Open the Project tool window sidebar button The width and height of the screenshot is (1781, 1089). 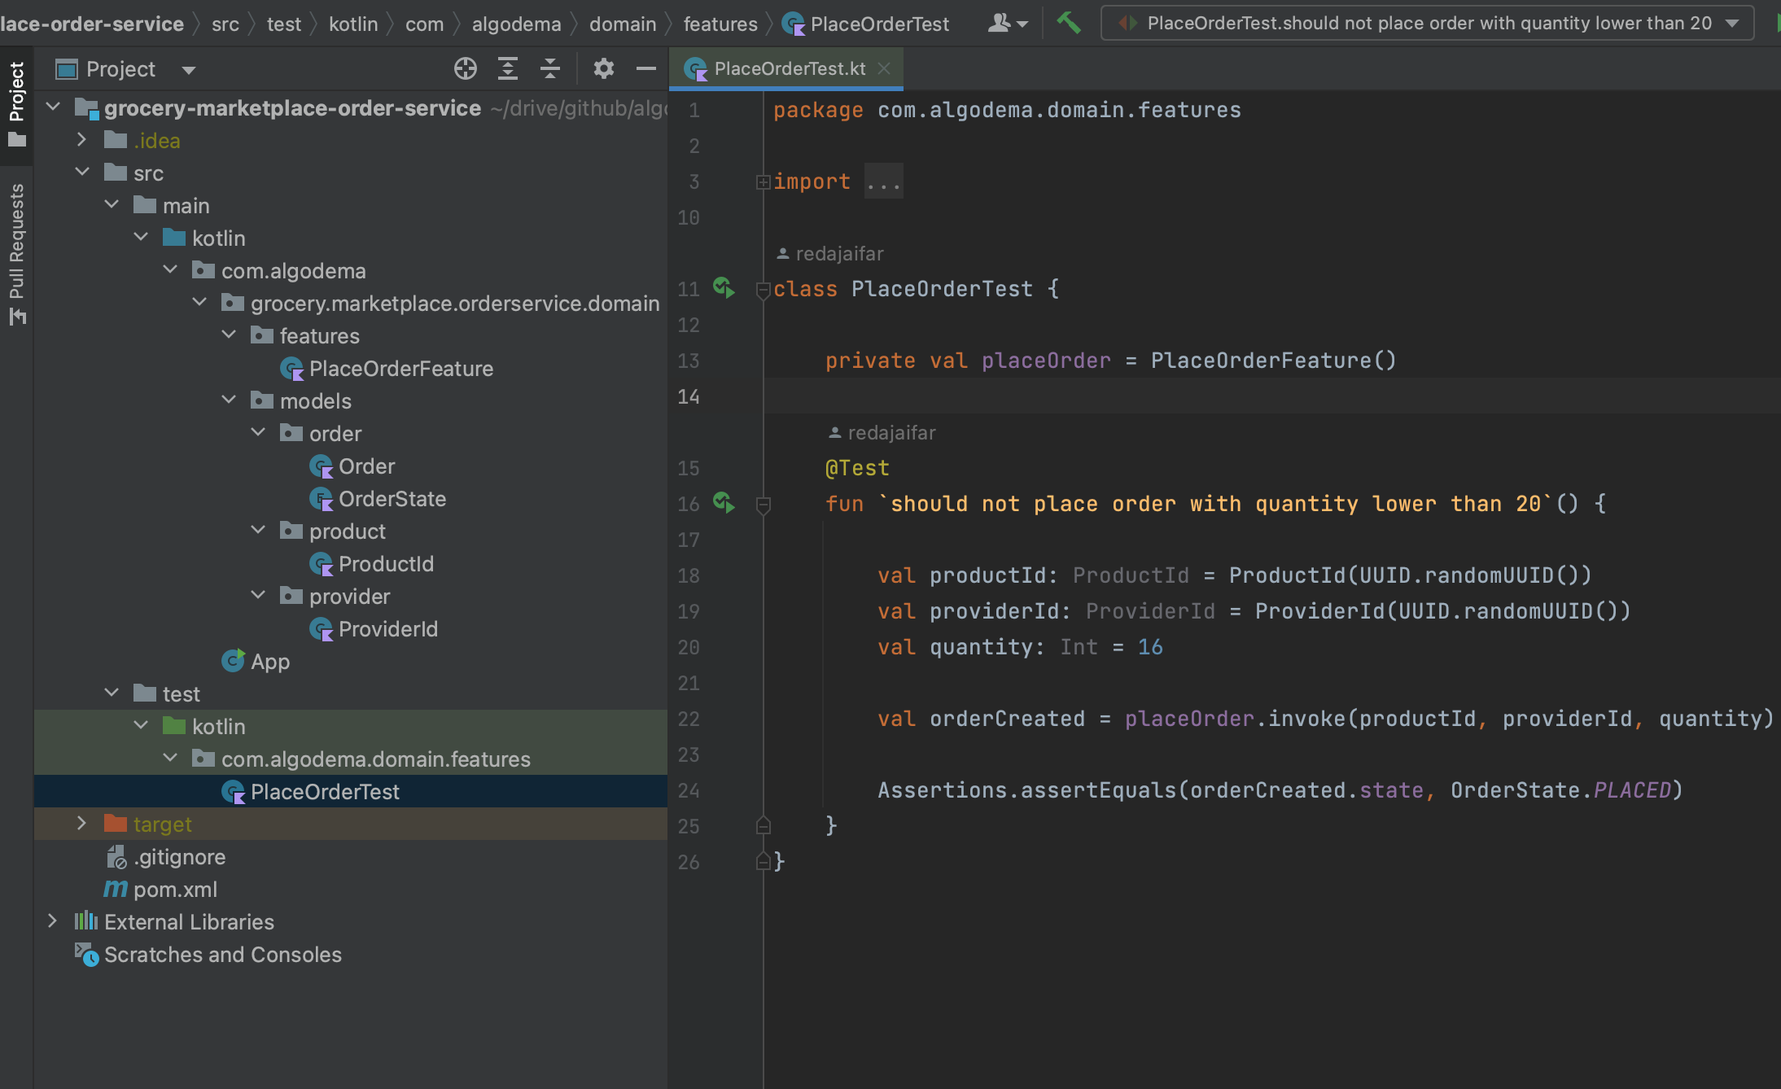click(x=16, y=104)
